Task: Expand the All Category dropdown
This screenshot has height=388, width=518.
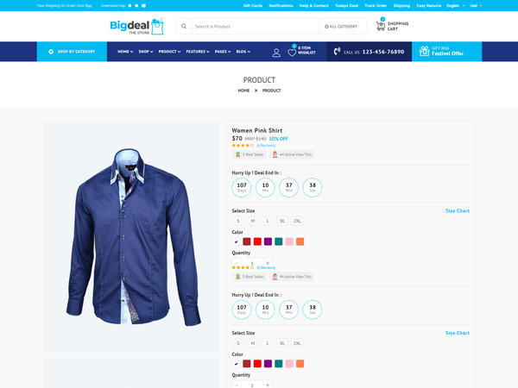Action: pos(341,27)
